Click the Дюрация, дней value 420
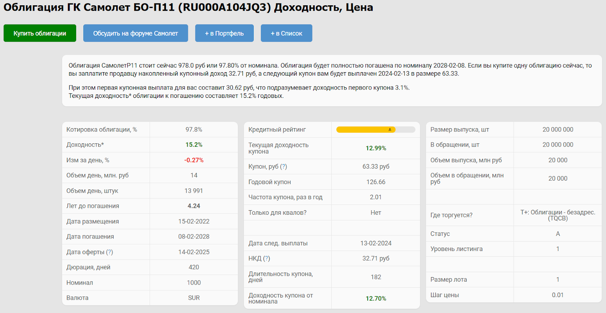The width and height of the screenshot is (606, 313). click(194, 267)
